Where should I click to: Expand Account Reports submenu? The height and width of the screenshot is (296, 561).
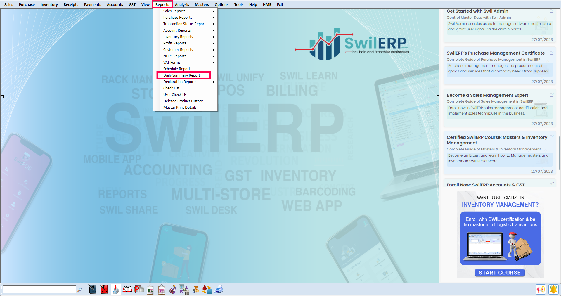[x=185, y=30]
